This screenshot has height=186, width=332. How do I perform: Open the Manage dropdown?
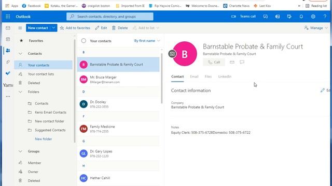click(x=316, y=28)
